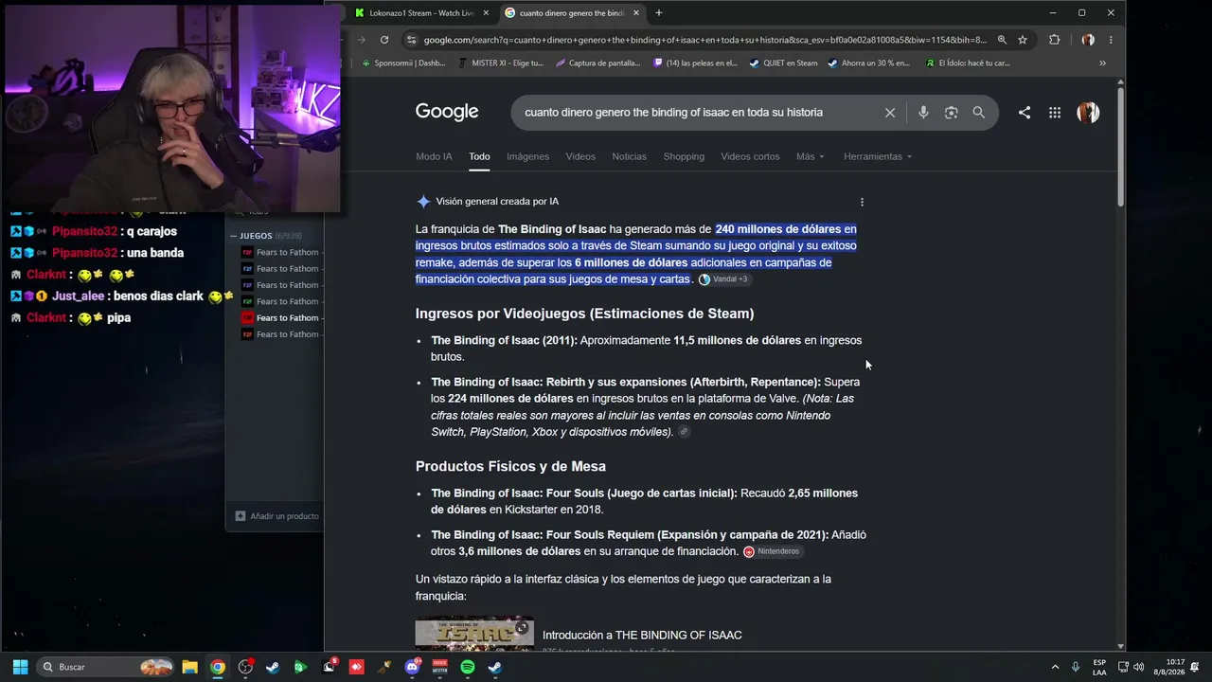Select the highlighted Fears to Fathom game entry
This screenshot has width=1212, height=682.
click(280, 318)
